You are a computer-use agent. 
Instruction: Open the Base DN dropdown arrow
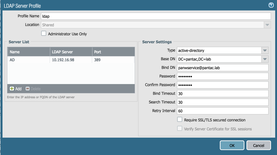[265, 59]
